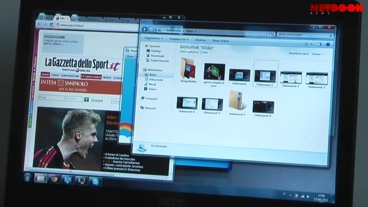
Task: Select Netzwerk in the navigation pane
Action: 148,108
